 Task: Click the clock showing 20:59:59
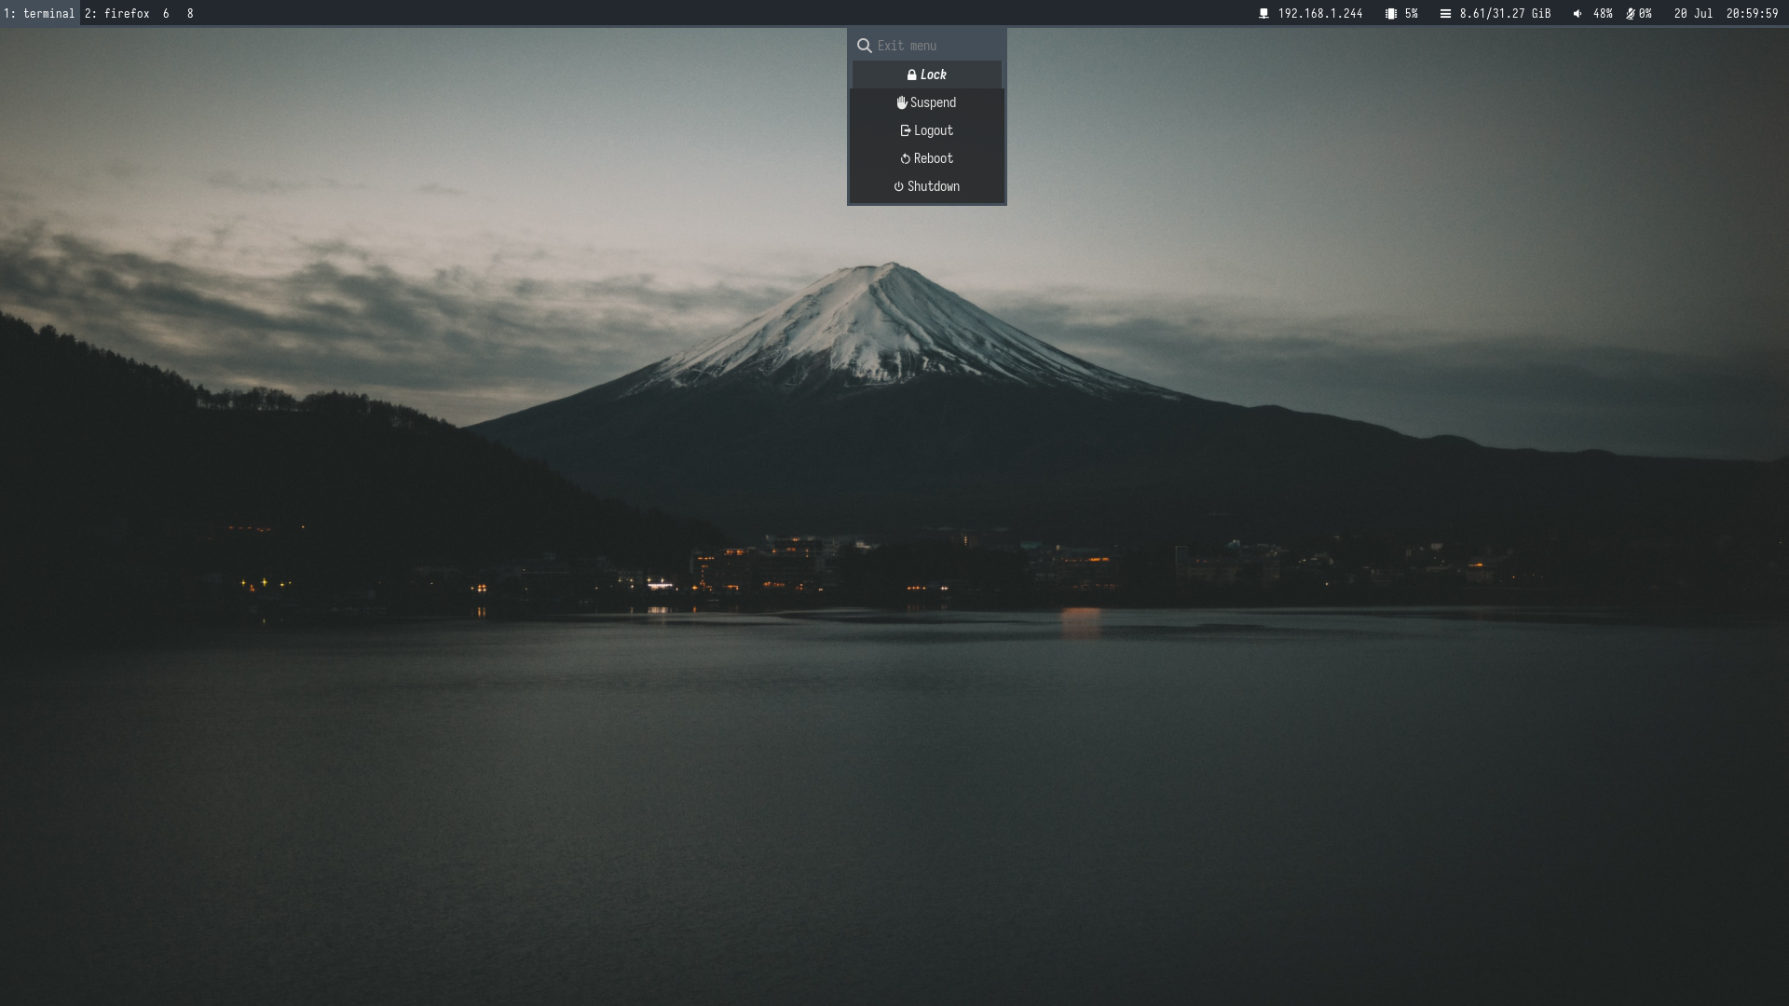(1752, 14)
